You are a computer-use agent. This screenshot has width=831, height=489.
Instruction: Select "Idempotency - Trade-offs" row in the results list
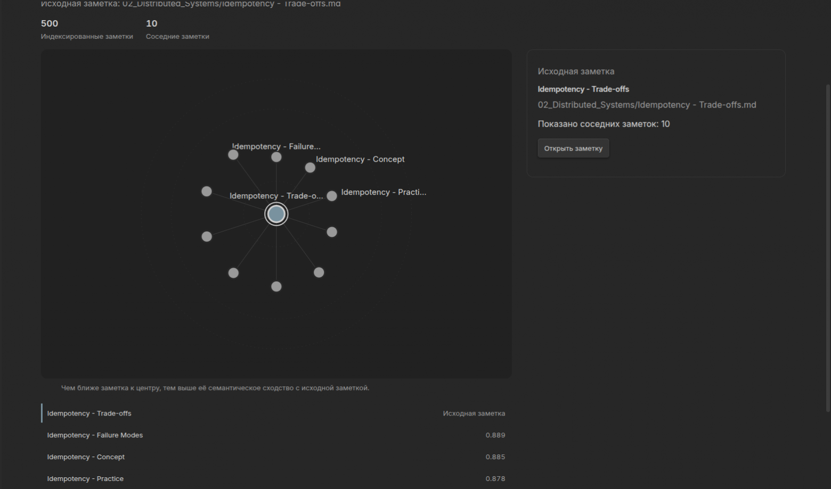pyautogui.click(x=276, y=413)
